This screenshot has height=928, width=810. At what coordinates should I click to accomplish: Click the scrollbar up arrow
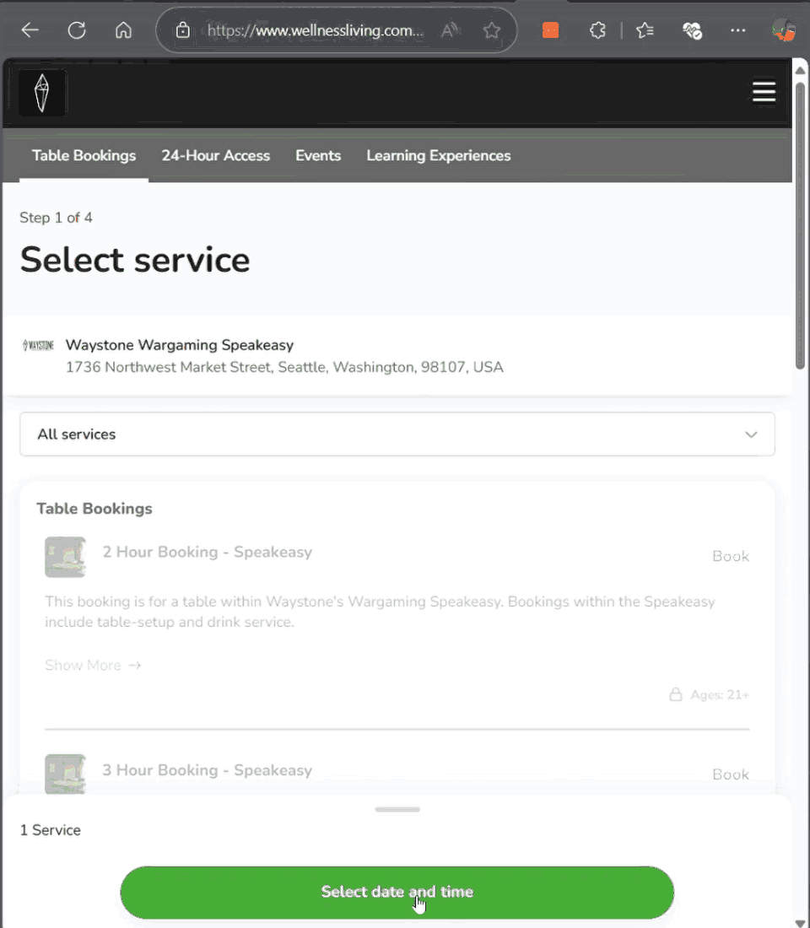pyautogui.click(x=800, y=70)
